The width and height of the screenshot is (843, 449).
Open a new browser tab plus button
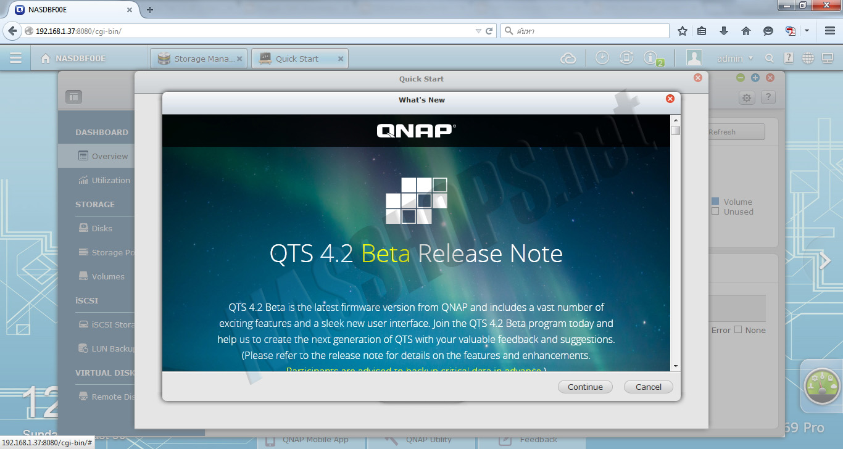(150, 9)
